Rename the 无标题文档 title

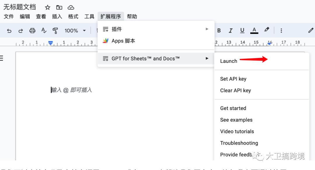pyautogui.click(x=20, y=7)
